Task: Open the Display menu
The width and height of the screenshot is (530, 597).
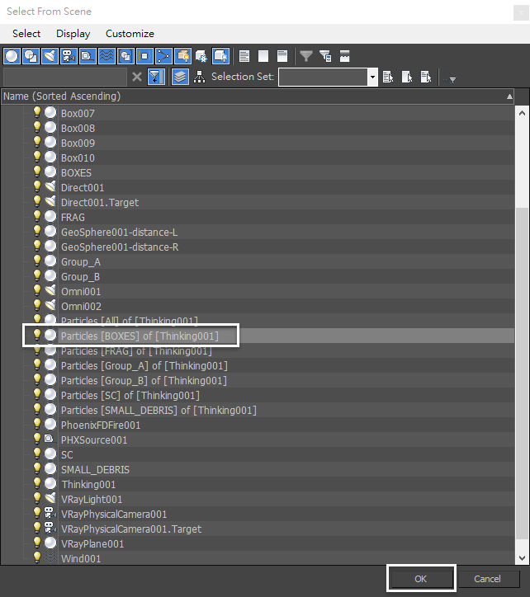Action: 73,34
